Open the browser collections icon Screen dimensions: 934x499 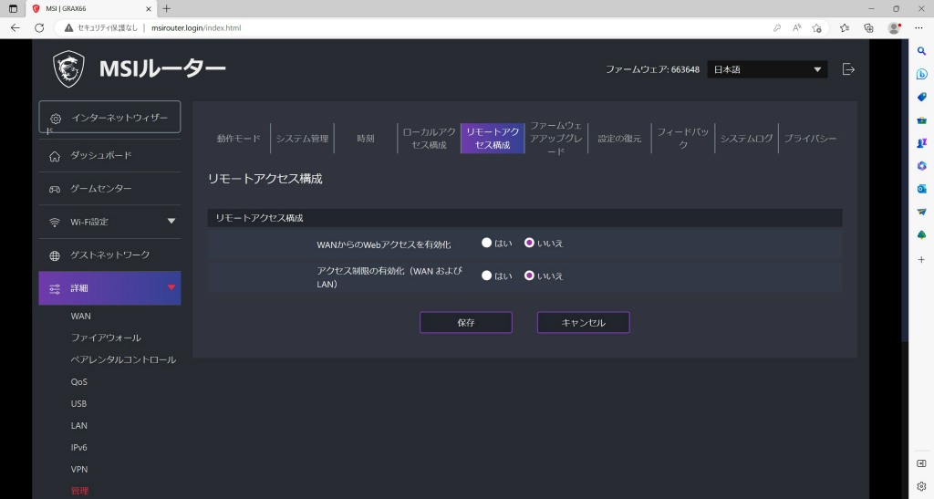pos(868,28)
